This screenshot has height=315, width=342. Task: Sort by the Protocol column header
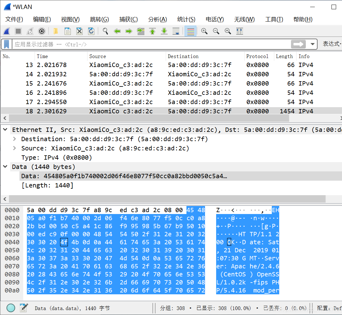pos(259,56)
